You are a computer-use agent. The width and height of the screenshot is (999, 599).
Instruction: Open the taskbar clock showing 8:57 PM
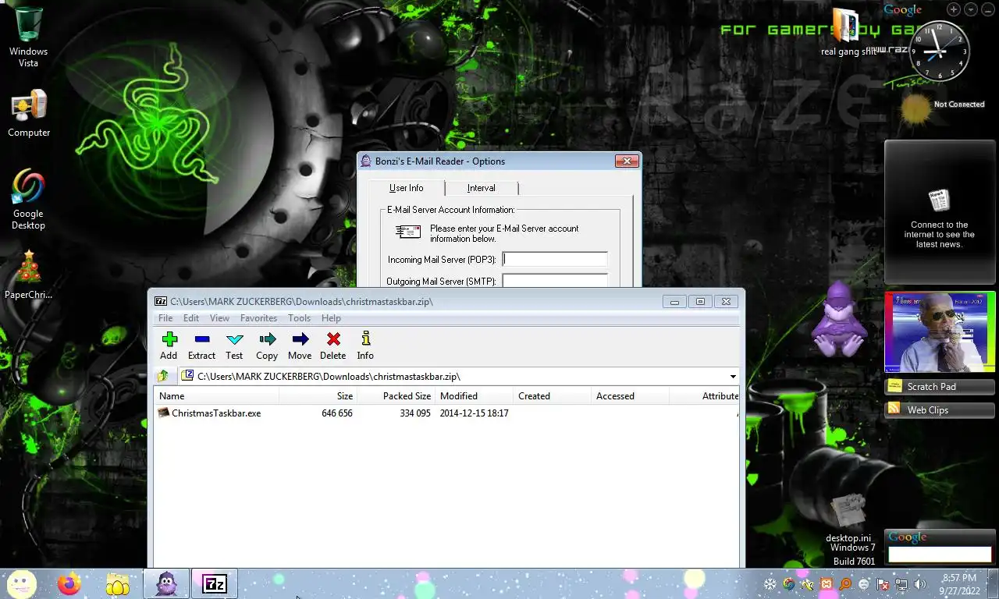pyautogui.click(x=959, y=584)
